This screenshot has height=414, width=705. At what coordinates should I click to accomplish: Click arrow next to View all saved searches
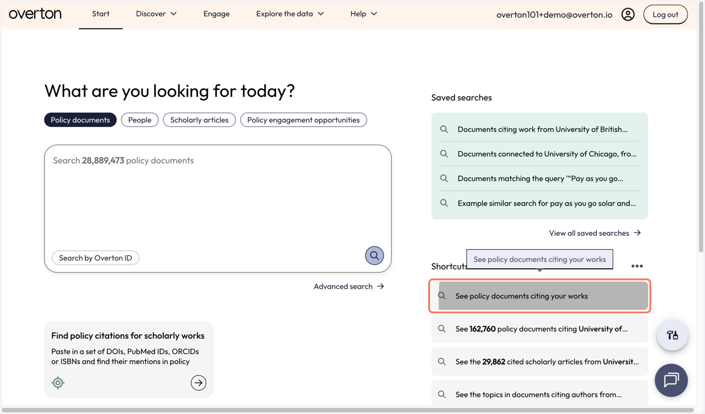pos(637,233)
